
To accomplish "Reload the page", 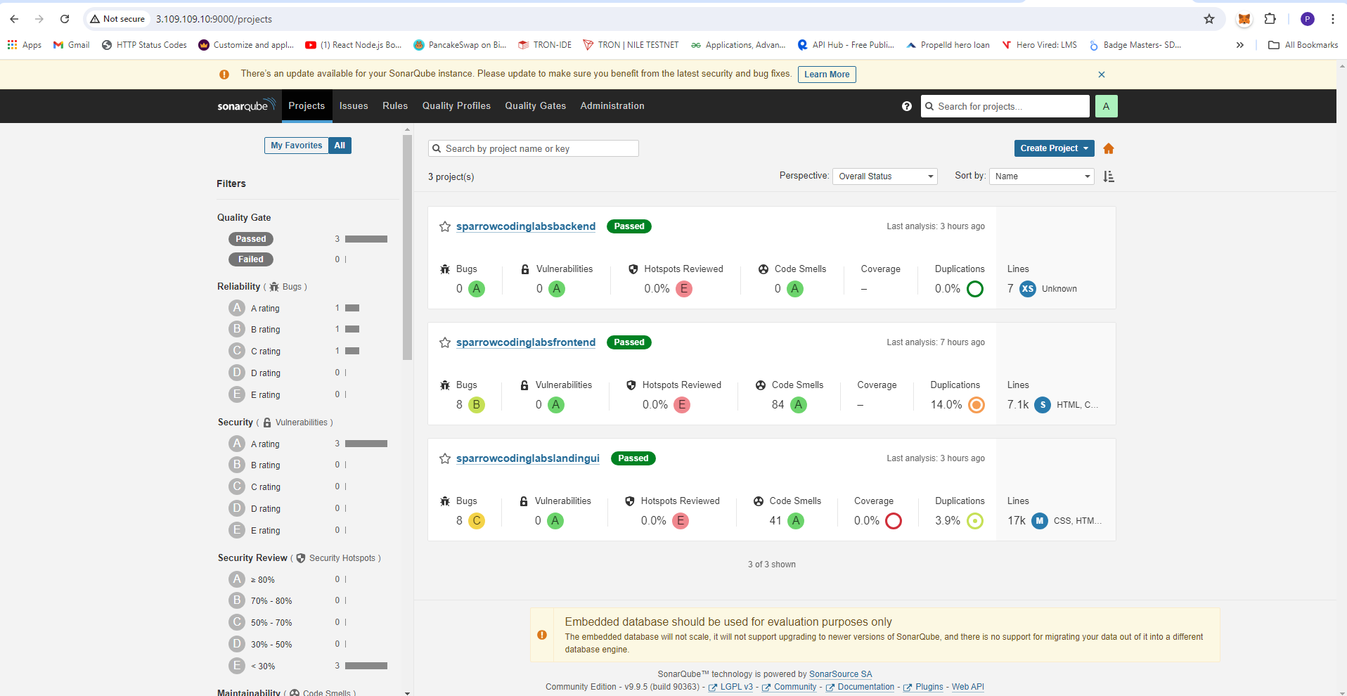I will [x=65, y=19].
